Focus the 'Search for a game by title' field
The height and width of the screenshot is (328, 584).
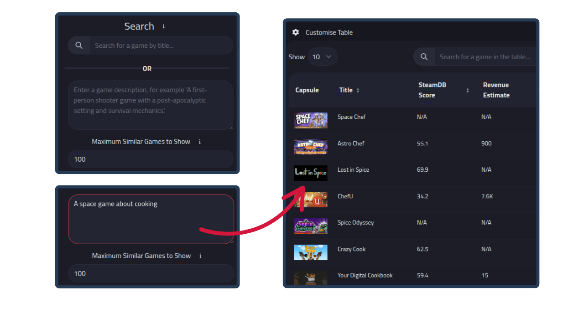(x=161, y=46)
